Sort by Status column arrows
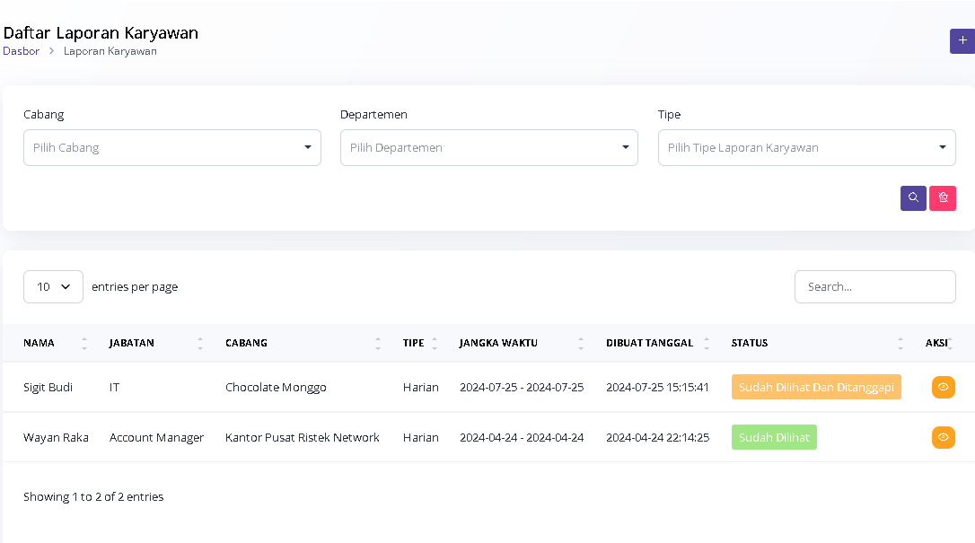 click(x=900, y=343)
